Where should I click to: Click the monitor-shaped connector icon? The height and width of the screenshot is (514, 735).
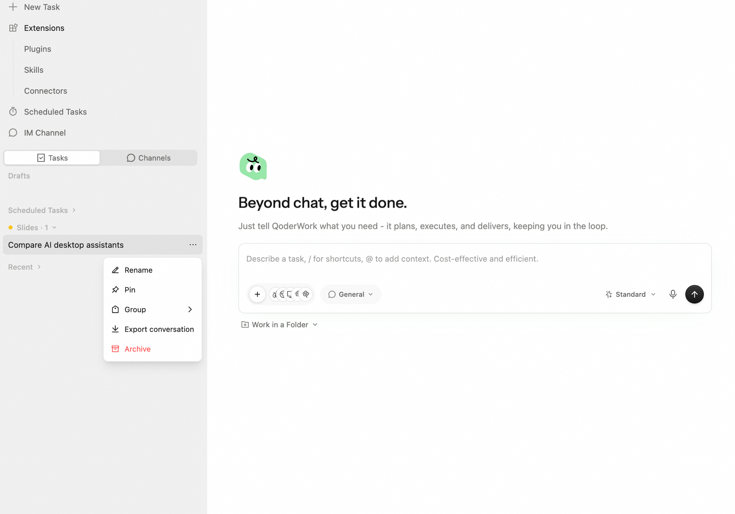click(x=290, y=294)
